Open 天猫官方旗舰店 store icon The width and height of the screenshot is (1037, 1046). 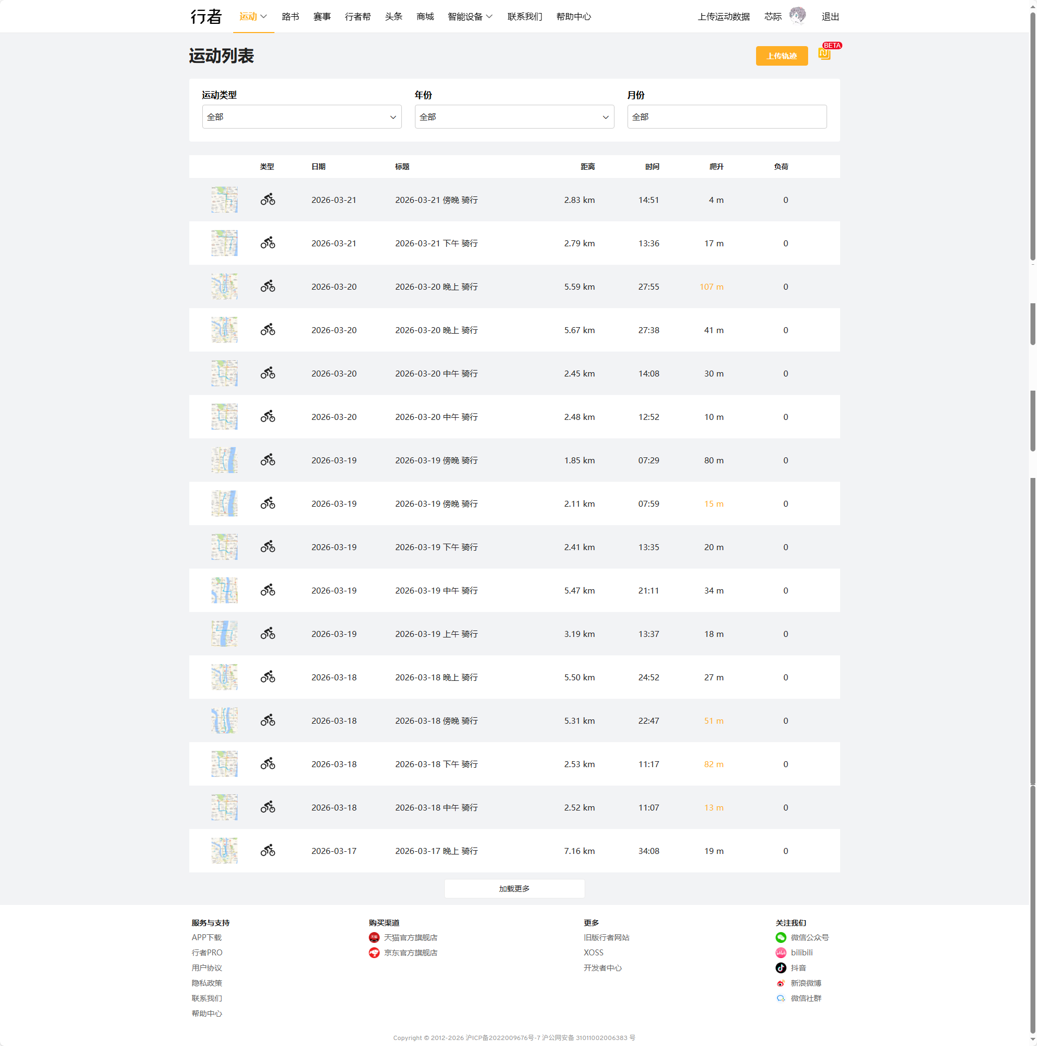coord(374,937)
